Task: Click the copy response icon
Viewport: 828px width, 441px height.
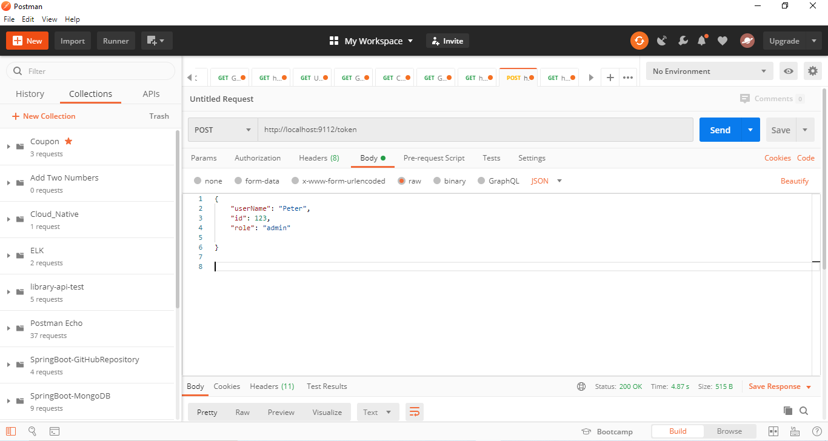Action: click(x=787, y=411)
